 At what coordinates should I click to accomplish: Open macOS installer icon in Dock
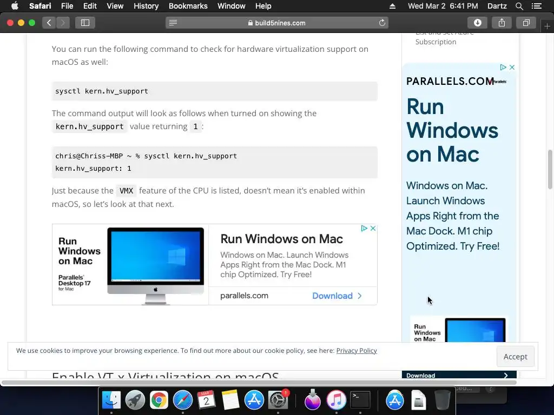coord(312,400)
